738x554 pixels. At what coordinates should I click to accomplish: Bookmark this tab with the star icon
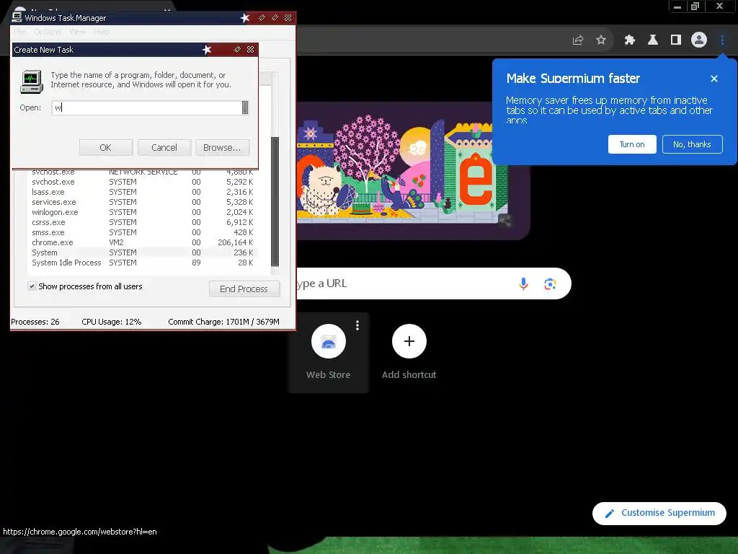pyautogui.click(x=600, y=40)
